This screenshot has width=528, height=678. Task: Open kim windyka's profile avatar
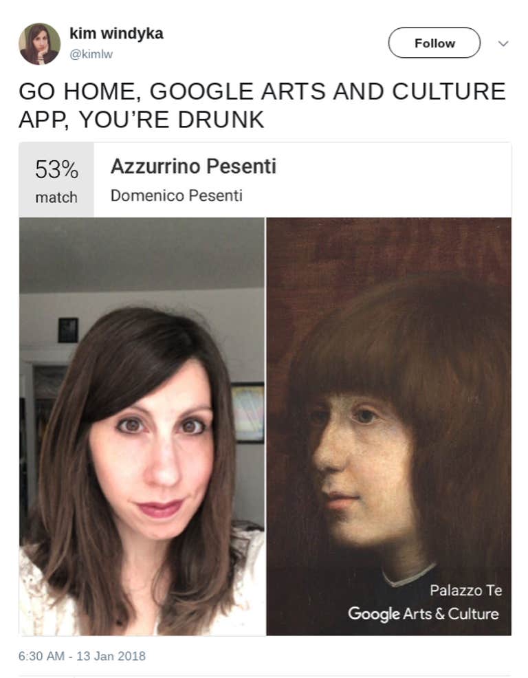(39, 44)
